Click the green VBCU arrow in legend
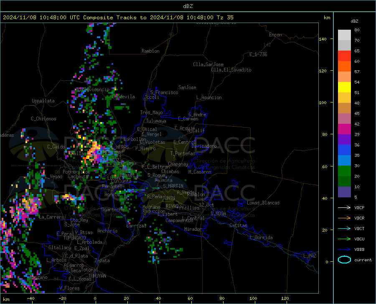The height and width of the screenshot is (304, 376). click(344, 239)
